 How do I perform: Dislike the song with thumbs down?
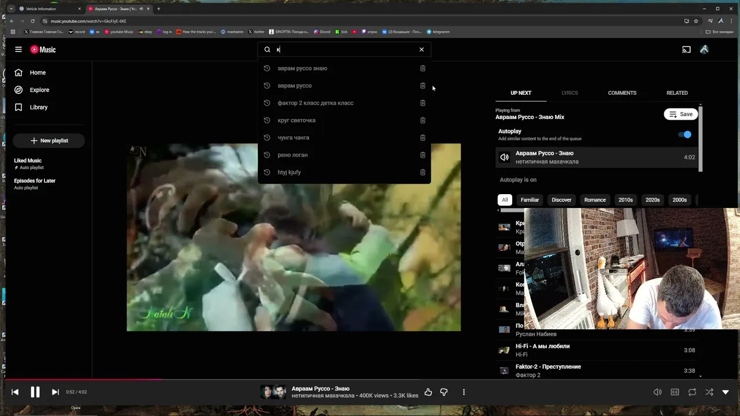[444, 392]
